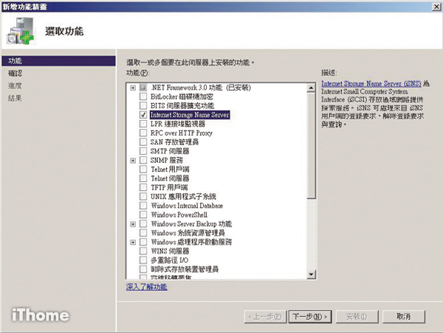Screen dimensions: 443x333
Task: Uncheck the Internet Storage Name Server checkbox
Action: click(143, 115)
